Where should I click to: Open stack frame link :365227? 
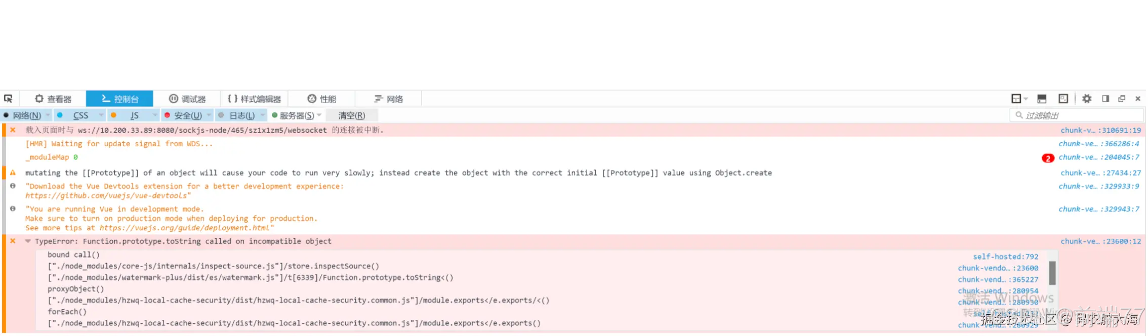click(998, 279)
